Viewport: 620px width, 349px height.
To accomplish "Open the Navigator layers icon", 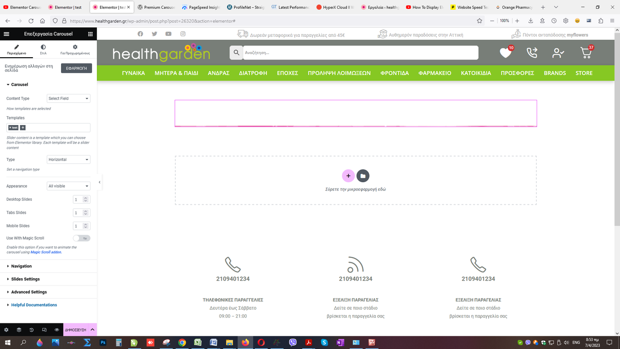I will coord(19,330).
